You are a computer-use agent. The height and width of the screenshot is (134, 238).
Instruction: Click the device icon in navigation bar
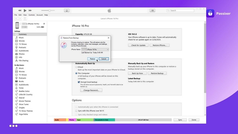click(25, 18)
